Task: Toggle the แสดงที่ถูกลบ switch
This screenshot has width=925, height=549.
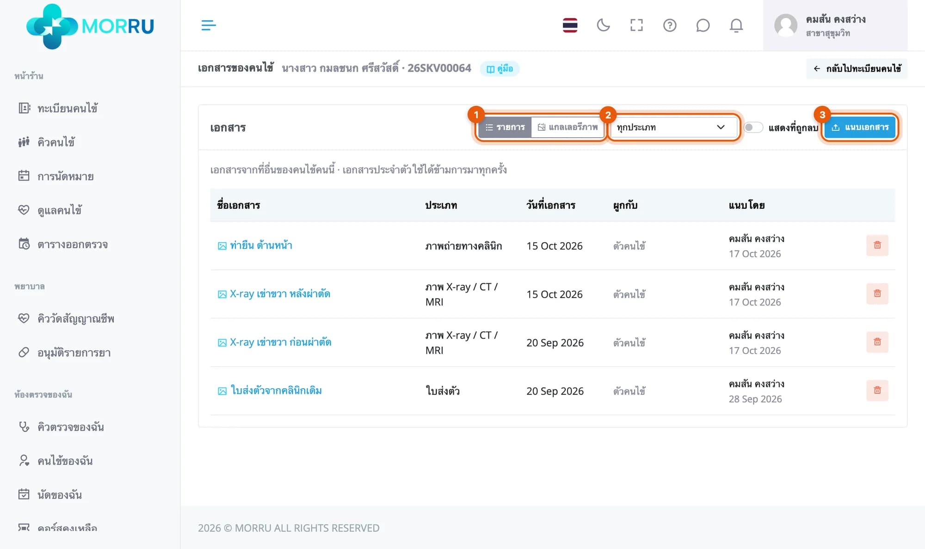Action: tap(753, 127)
